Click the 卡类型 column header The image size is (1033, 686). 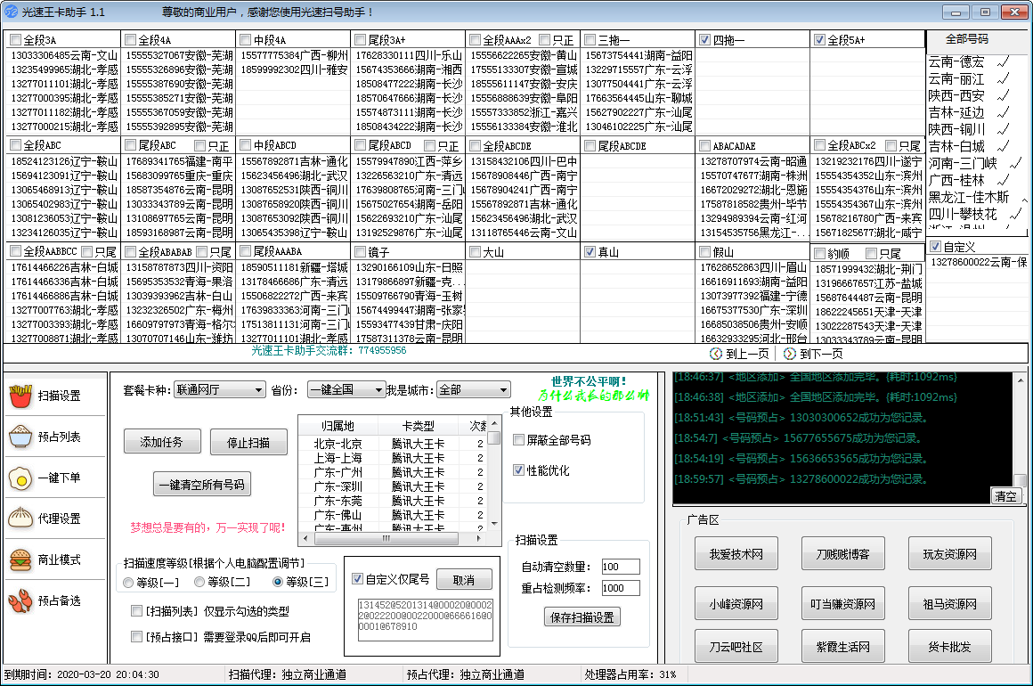(x=419, y=427)
